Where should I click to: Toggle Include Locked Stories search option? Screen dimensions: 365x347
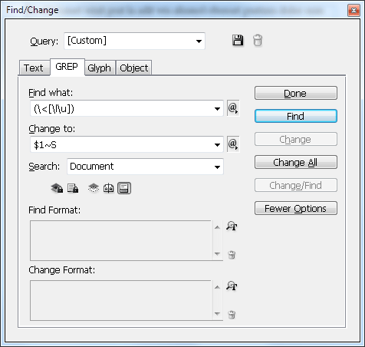(73, 188)
